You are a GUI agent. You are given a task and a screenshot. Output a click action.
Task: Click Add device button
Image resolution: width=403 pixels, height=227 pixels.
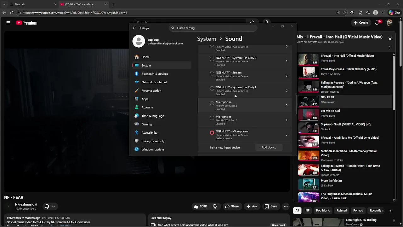[x=269, y=148]
